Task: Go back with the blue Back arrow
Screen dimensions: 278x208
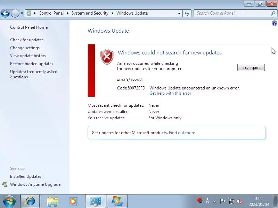Action: [x=5, y=13]
